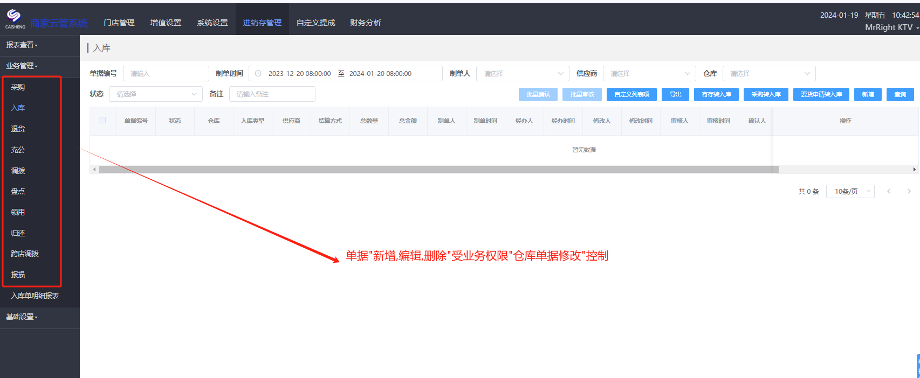This screenshot has height=378, width=920.
Task: Open the 门店管理 top menu
Action: pos(119,23)
